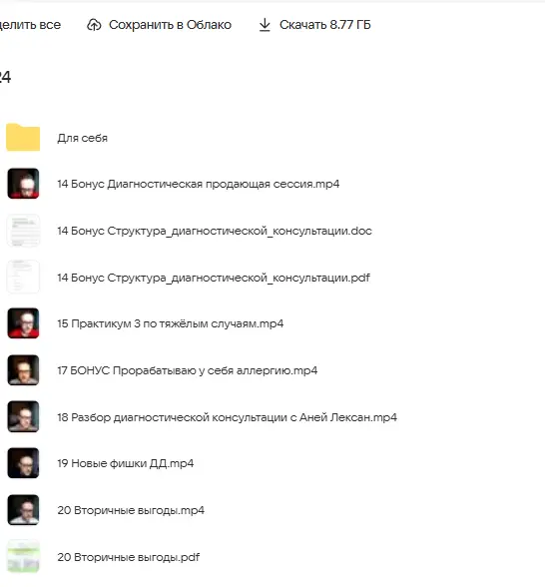Open thumbnail of 17 БОНУС аллергию video
This screenshot has width=545, height=587.
pos(23,370)
